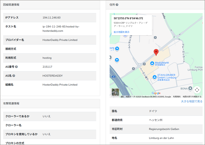Click the bus stop icon left of MediaMarkt
This screenshot has height=145, width=205.
tap(145, 64)
